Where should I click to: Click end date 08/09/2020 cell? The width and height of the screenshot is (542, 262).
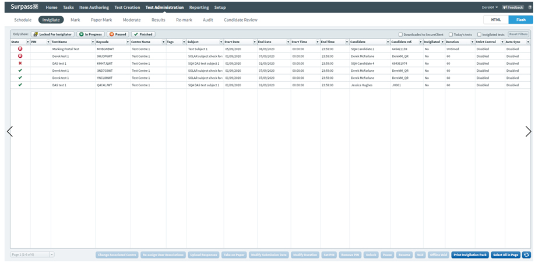tap(274, 49)
